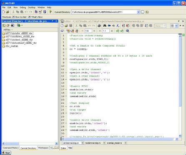The image size is (186, 155).
Task: Open the Desktop menu
Action: (x=32, y=7)
